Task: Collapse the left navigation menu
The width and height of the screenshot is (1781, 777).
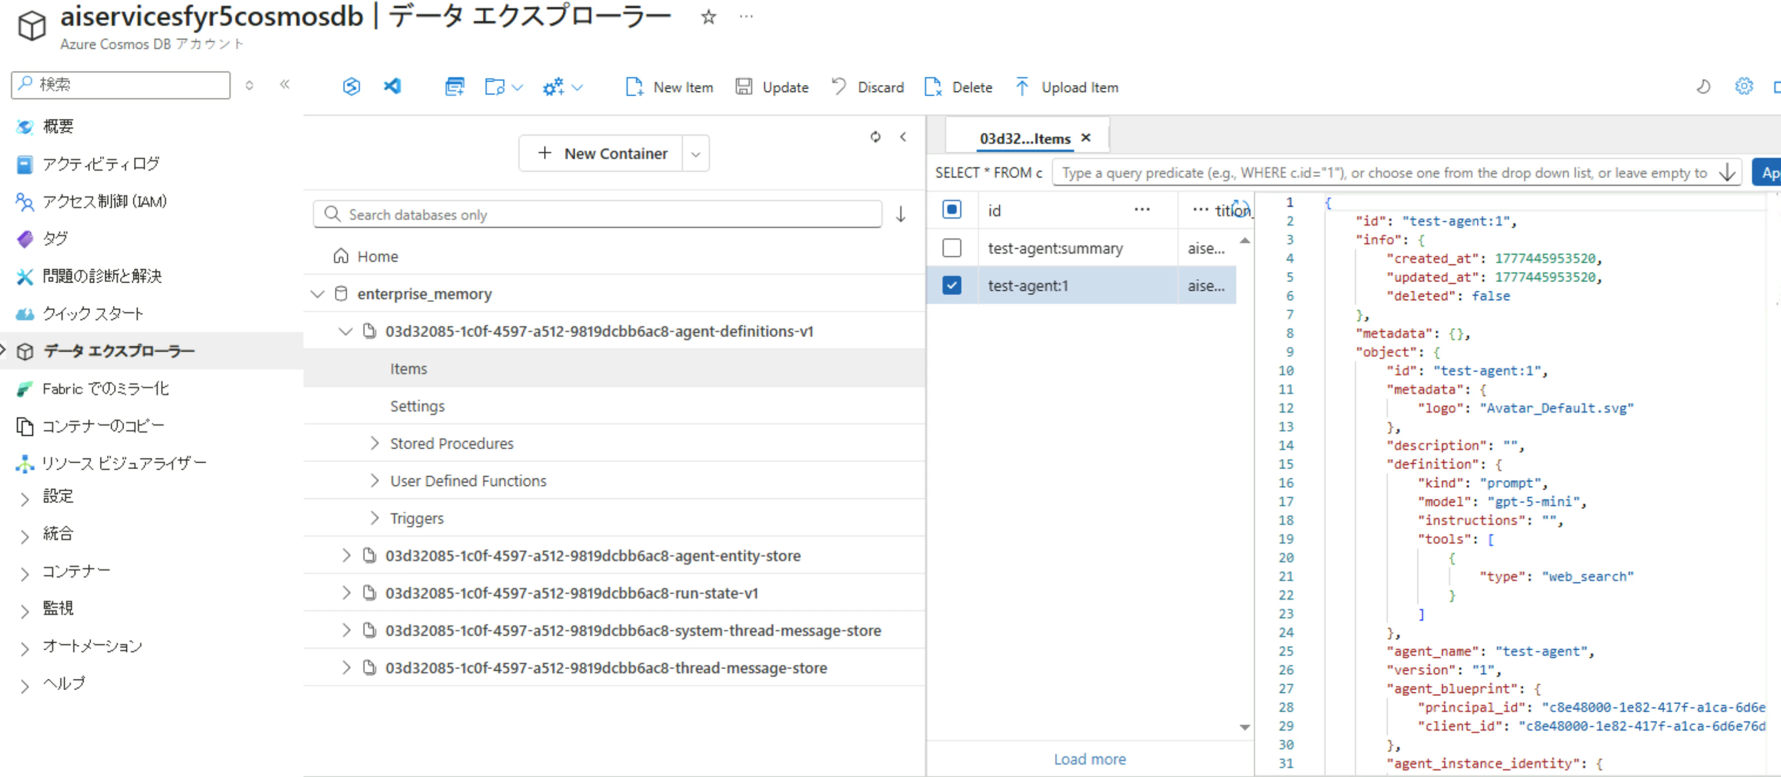Action: point(285,84)
